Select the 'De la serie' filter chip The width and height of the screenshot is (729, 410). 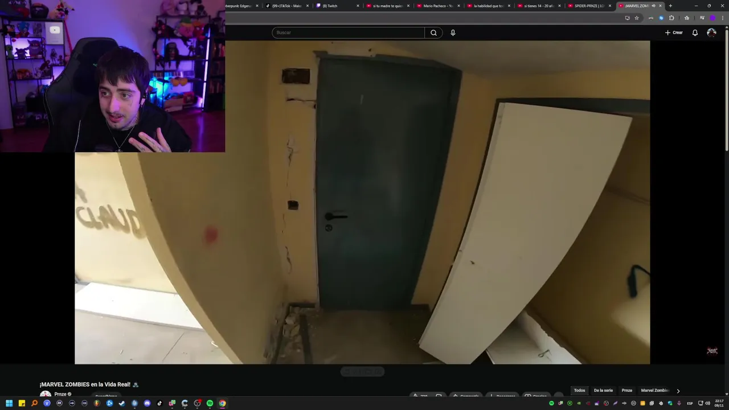[603, 391]
